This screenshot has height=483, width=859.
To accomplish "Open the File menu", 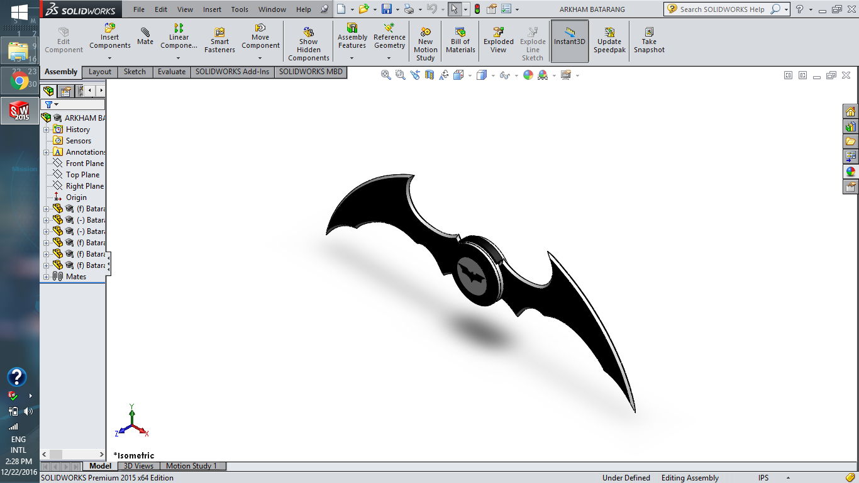I will (139, 9).
